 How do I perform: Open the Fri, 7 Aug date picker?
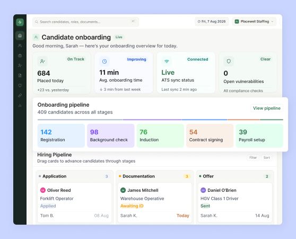point(212,22)
